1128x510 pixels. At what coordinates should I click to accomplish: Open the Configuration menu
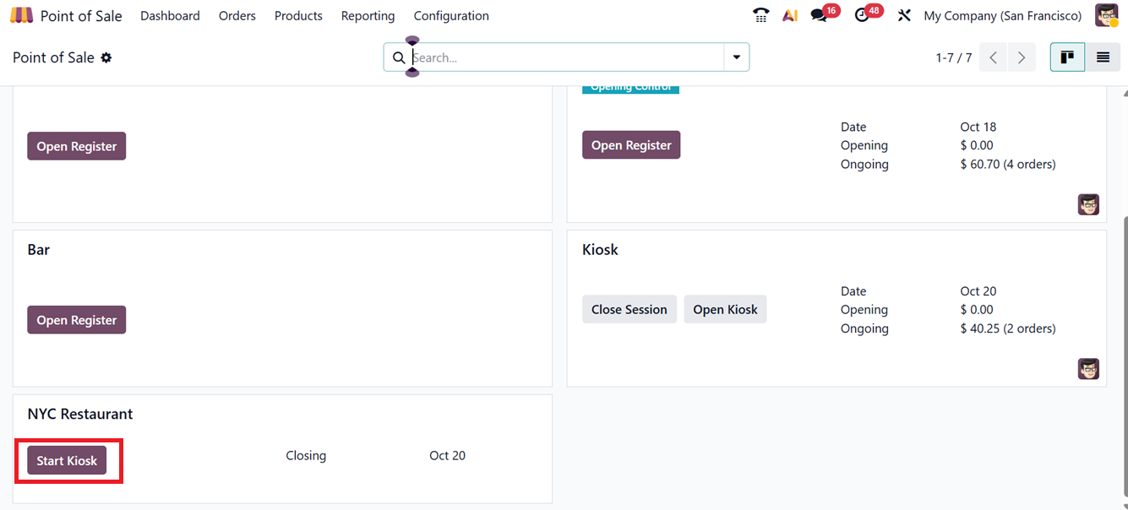451,15
